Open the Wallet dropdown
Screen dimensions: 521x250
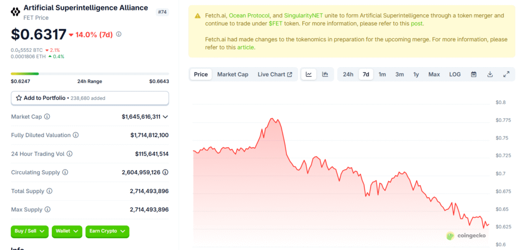coord(67,231)
